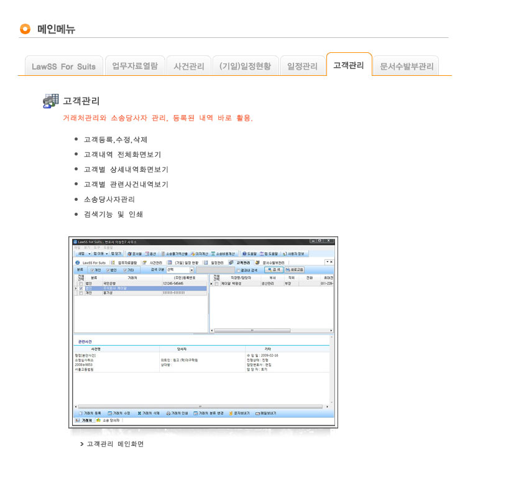Image resolution: width=506 pixels, height=477 pixels.
Task: Select the bottom 거래처 tab
Action: tap(84, 420)
